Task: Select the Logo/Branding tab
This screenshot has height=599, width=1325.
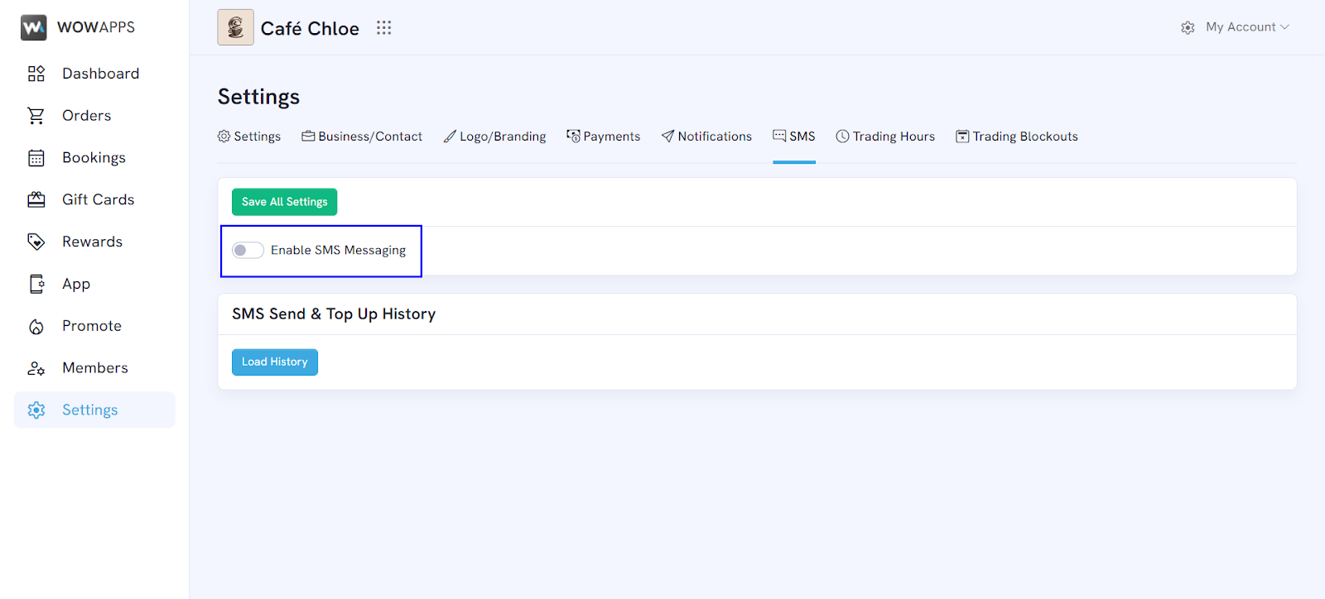Action: tap(494, 137)
